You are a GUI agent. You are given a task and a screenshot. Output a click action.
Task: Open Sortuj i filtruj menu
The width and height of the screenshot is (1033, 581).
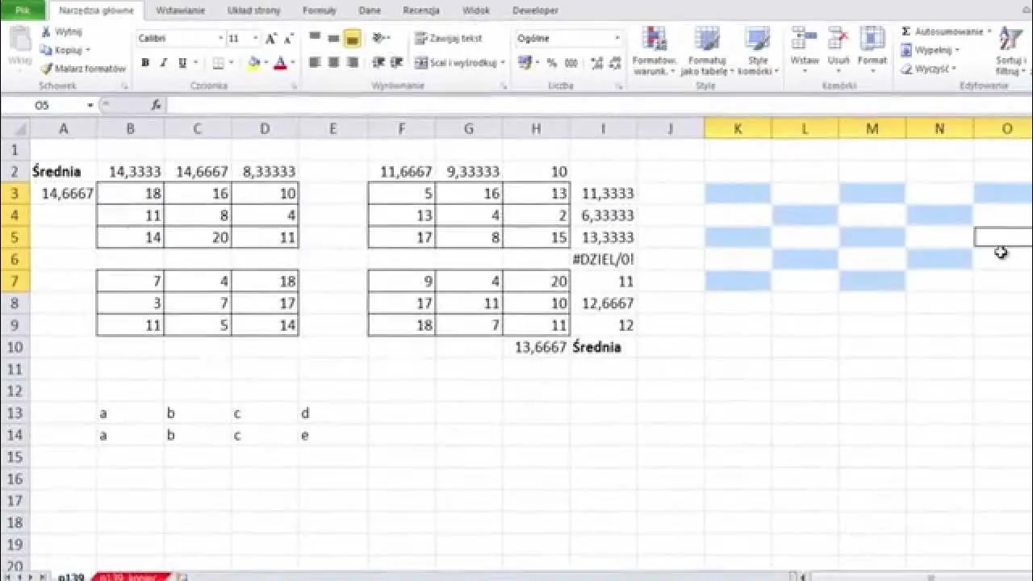pos(1010,50)
